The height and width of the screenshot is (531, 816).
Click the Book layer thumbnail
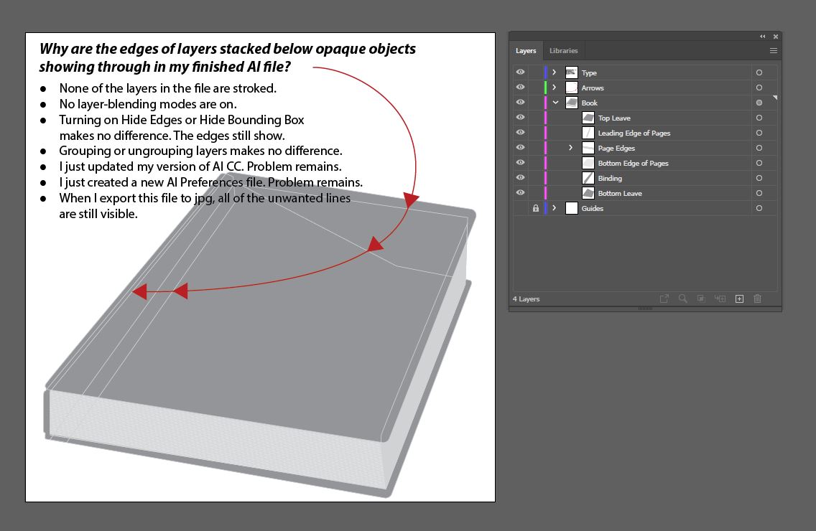coord(572,102)
